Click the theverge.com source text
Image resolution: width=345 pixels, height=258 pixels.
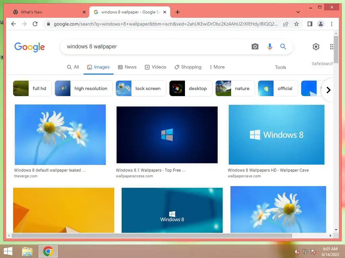26,176
